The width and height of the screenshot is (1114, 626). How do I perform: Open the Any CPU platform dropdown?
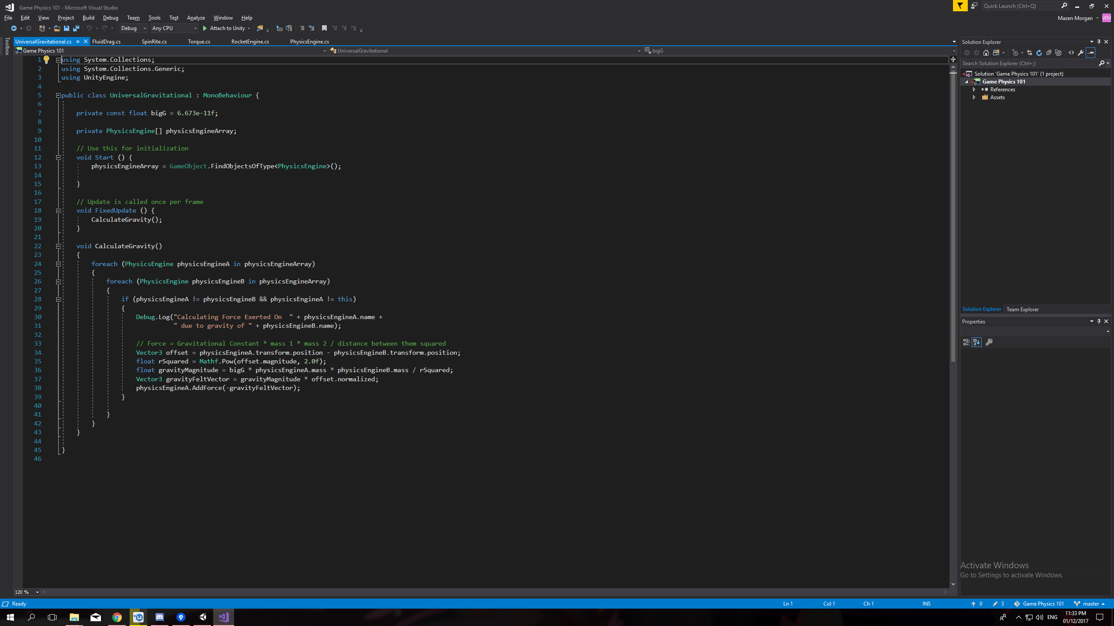pos(174,28)
